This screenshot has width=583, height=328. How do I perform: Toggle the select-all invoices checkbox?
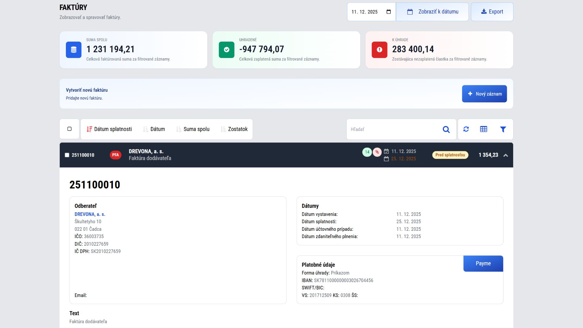tap(70, 129)
